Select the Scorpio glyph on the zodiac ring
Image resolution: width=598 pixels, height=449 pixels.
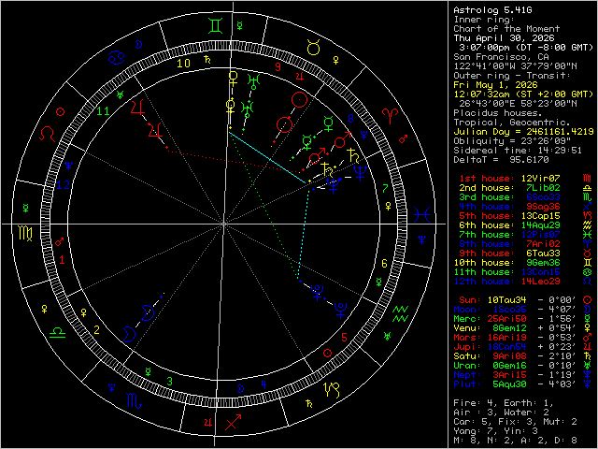click(x=134, y=402)
